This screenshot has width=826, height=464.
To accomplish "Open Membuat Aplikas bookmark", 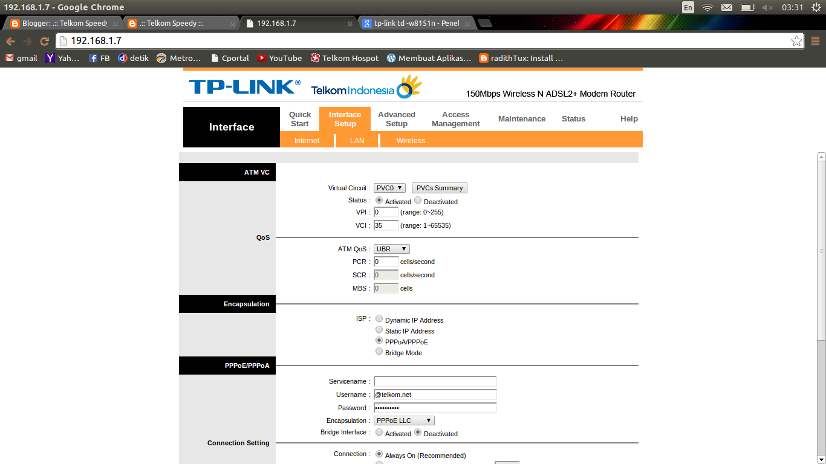I will tap(429, 58).
